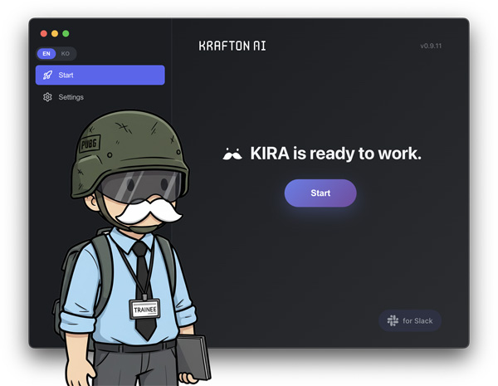Switch language to KO
The width and height of the screenshot is (498, 386).
pos(66,54)
